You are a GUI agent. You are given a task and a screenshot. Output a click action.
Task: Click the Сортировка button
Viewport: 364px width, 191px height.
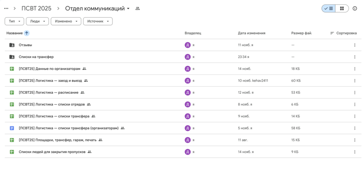coord(343,33)
